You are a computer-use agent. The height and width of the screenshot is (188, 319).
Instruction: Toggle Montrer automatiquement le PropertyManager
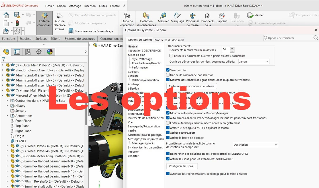(168, 113)
